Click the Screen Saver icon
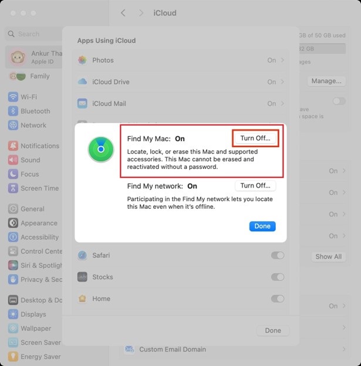Screen dimensions: 361x366 click(13, 343)
